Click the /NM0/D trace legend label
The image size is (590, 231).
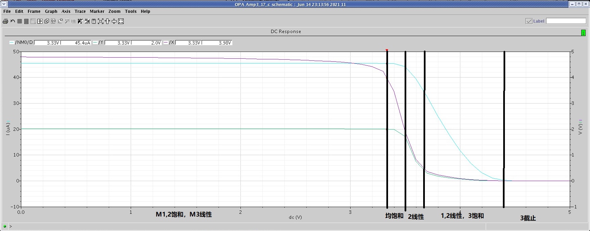(24, 42)
